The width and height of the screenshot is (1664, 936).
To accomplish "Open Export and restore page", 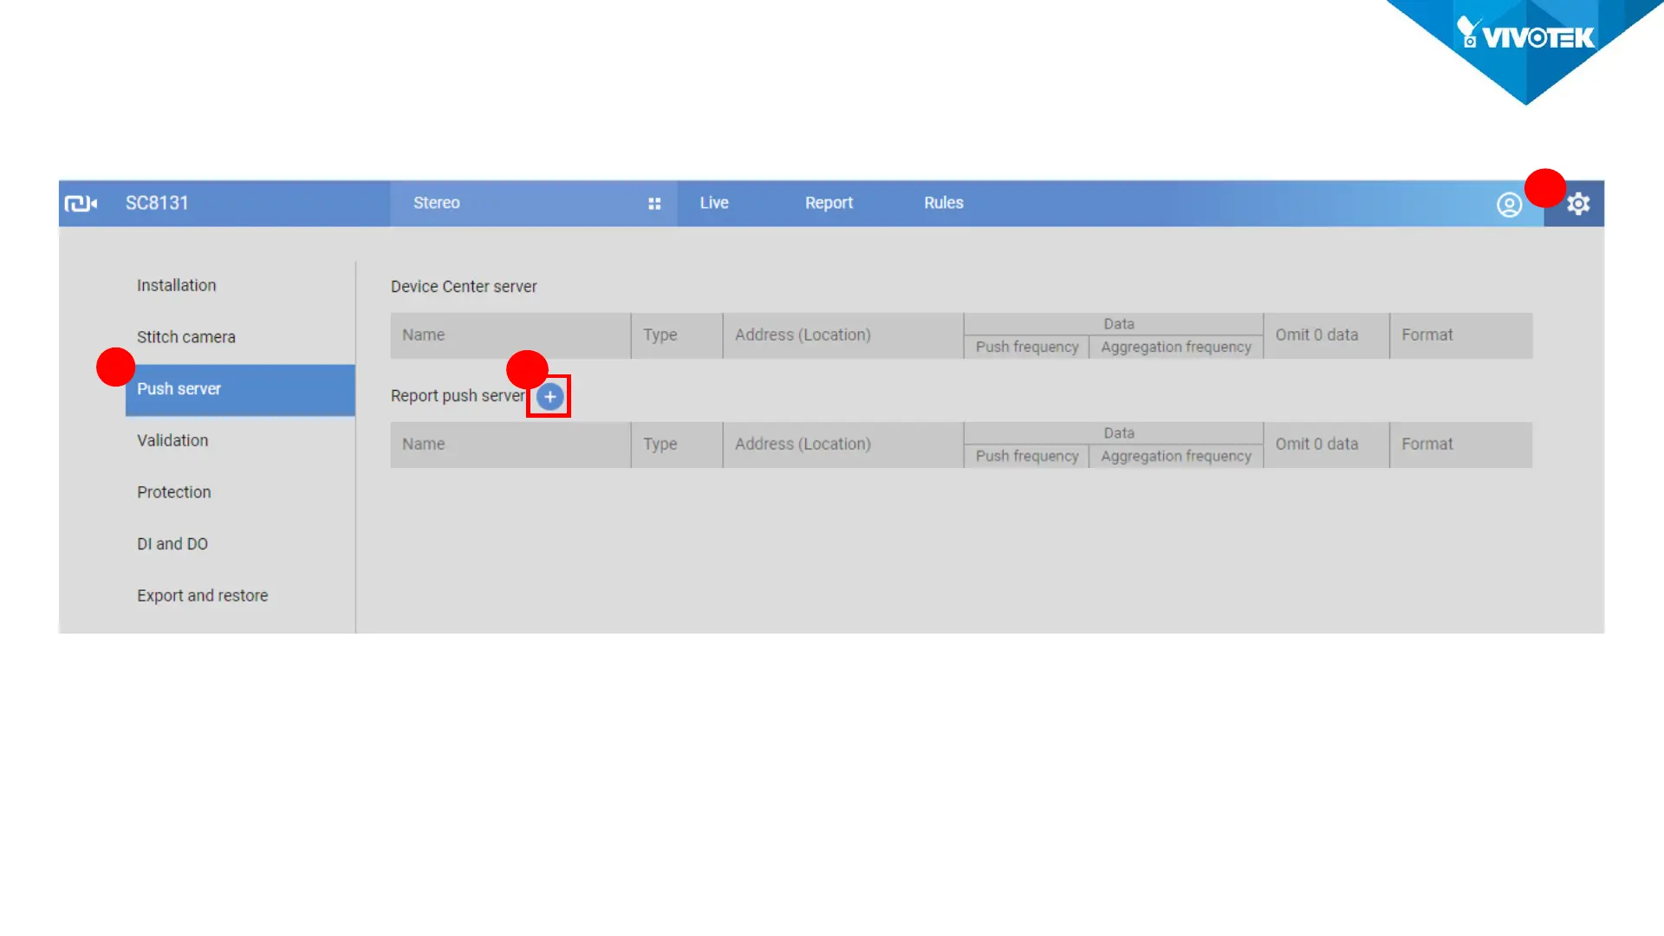I will (x=203, y=595).
